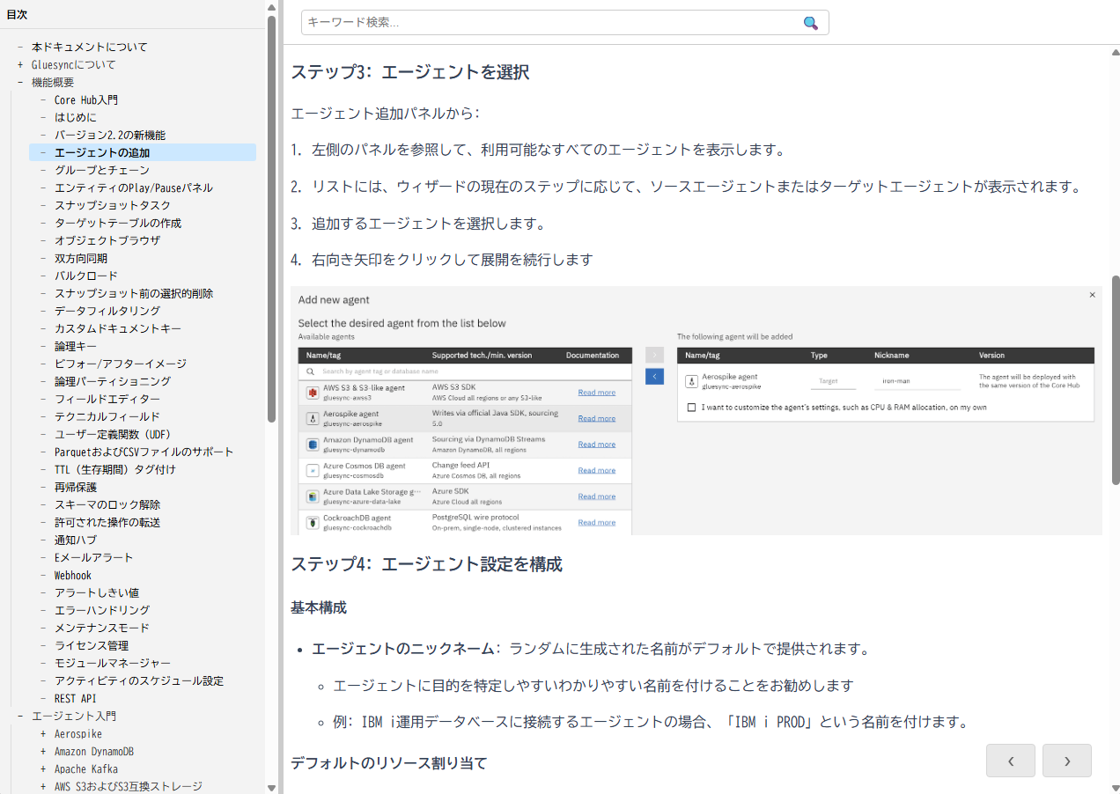Viewport: 1120px width, 794px height.
Task: Open the REST API topic
Action: point(76,699)
